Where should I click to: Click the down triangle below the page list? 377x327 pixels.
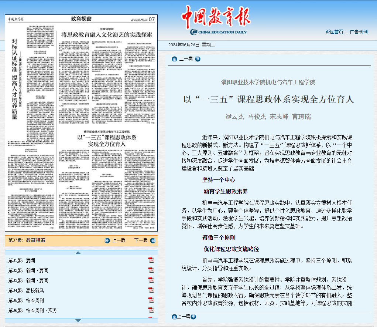click(x=78, y=320)
